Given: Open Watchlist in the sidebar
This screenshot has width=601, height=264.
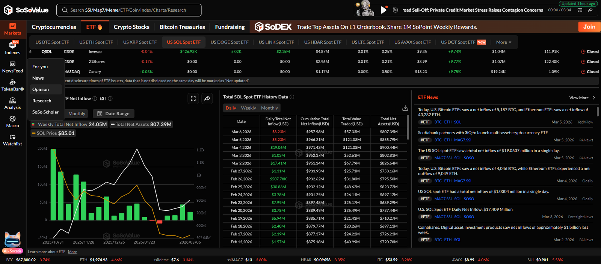Looking at the screenshot, I should click(x=12, y=140).
